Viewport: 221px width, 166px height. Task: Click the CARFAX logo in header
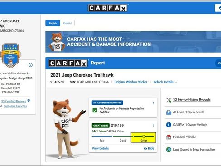pos(108,8)
